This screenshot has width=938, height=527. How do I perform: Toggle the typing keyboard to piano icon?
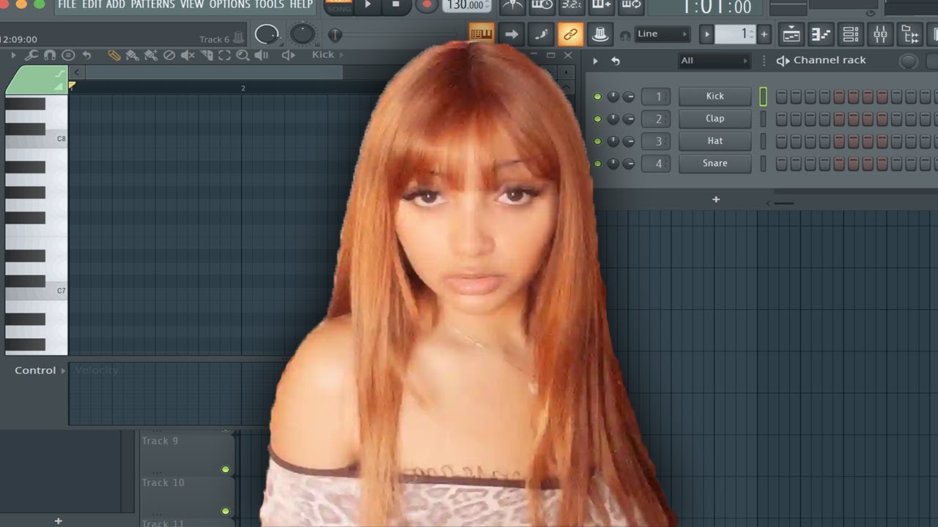point(481,34)
